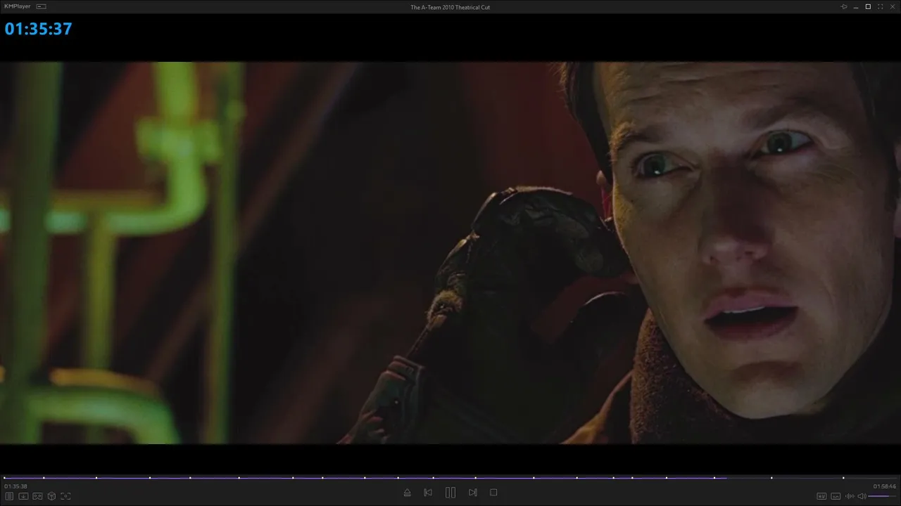Open the audio equalizer waveform icon
The height and width of the screenshot is (506, 901).
[x=849, y=496]
